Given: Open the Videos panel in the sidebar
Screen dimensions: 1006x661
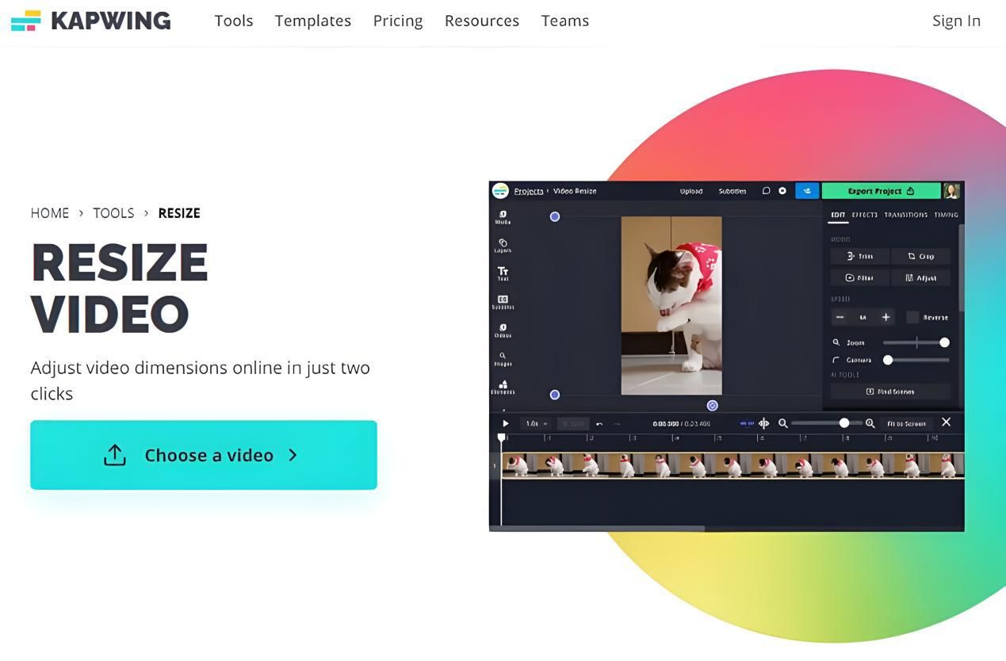Looking at the screenshot, I should 503,330.
